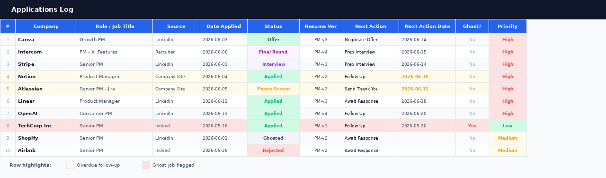Select Canva's High priority cell
The height and width of the screenshot is (178, 606).
[508, 40]
